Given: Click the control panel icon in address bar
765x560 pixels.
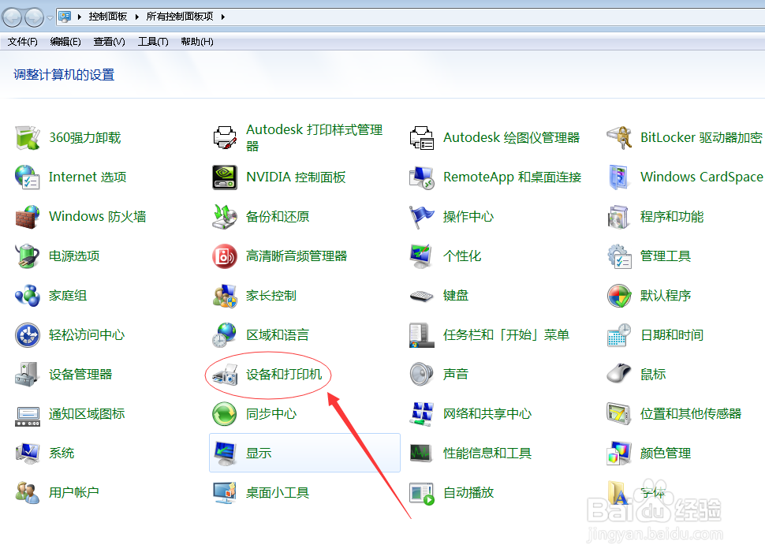Looking at the screenshot, I should (65, 17).
